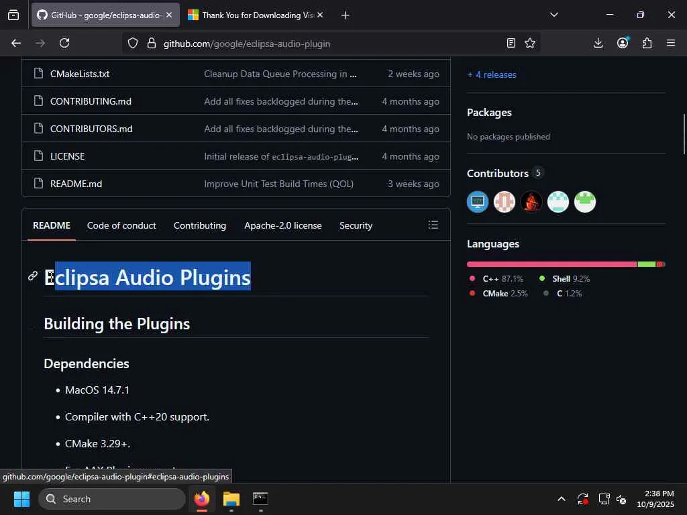Open the downloads panel
Viewport: 687px width, 515px height.
click(x=598, y=43)
